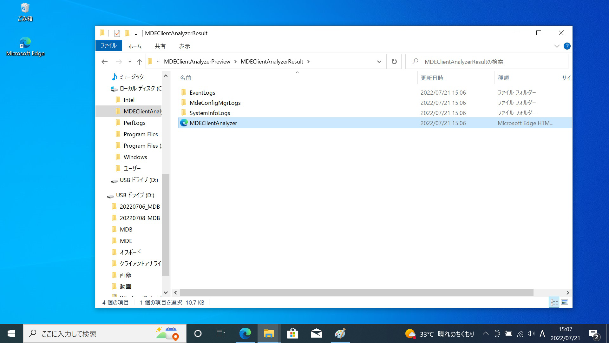This screenshot has width=609, height=343.
Task: Open MDEClientAnalyzer Edge HTML file
Action: [x=213, y=123]
